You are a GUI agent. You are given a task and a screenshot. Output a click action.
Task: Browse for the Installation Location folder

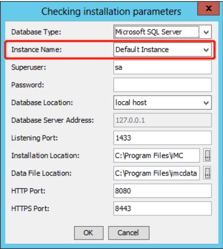207,155
